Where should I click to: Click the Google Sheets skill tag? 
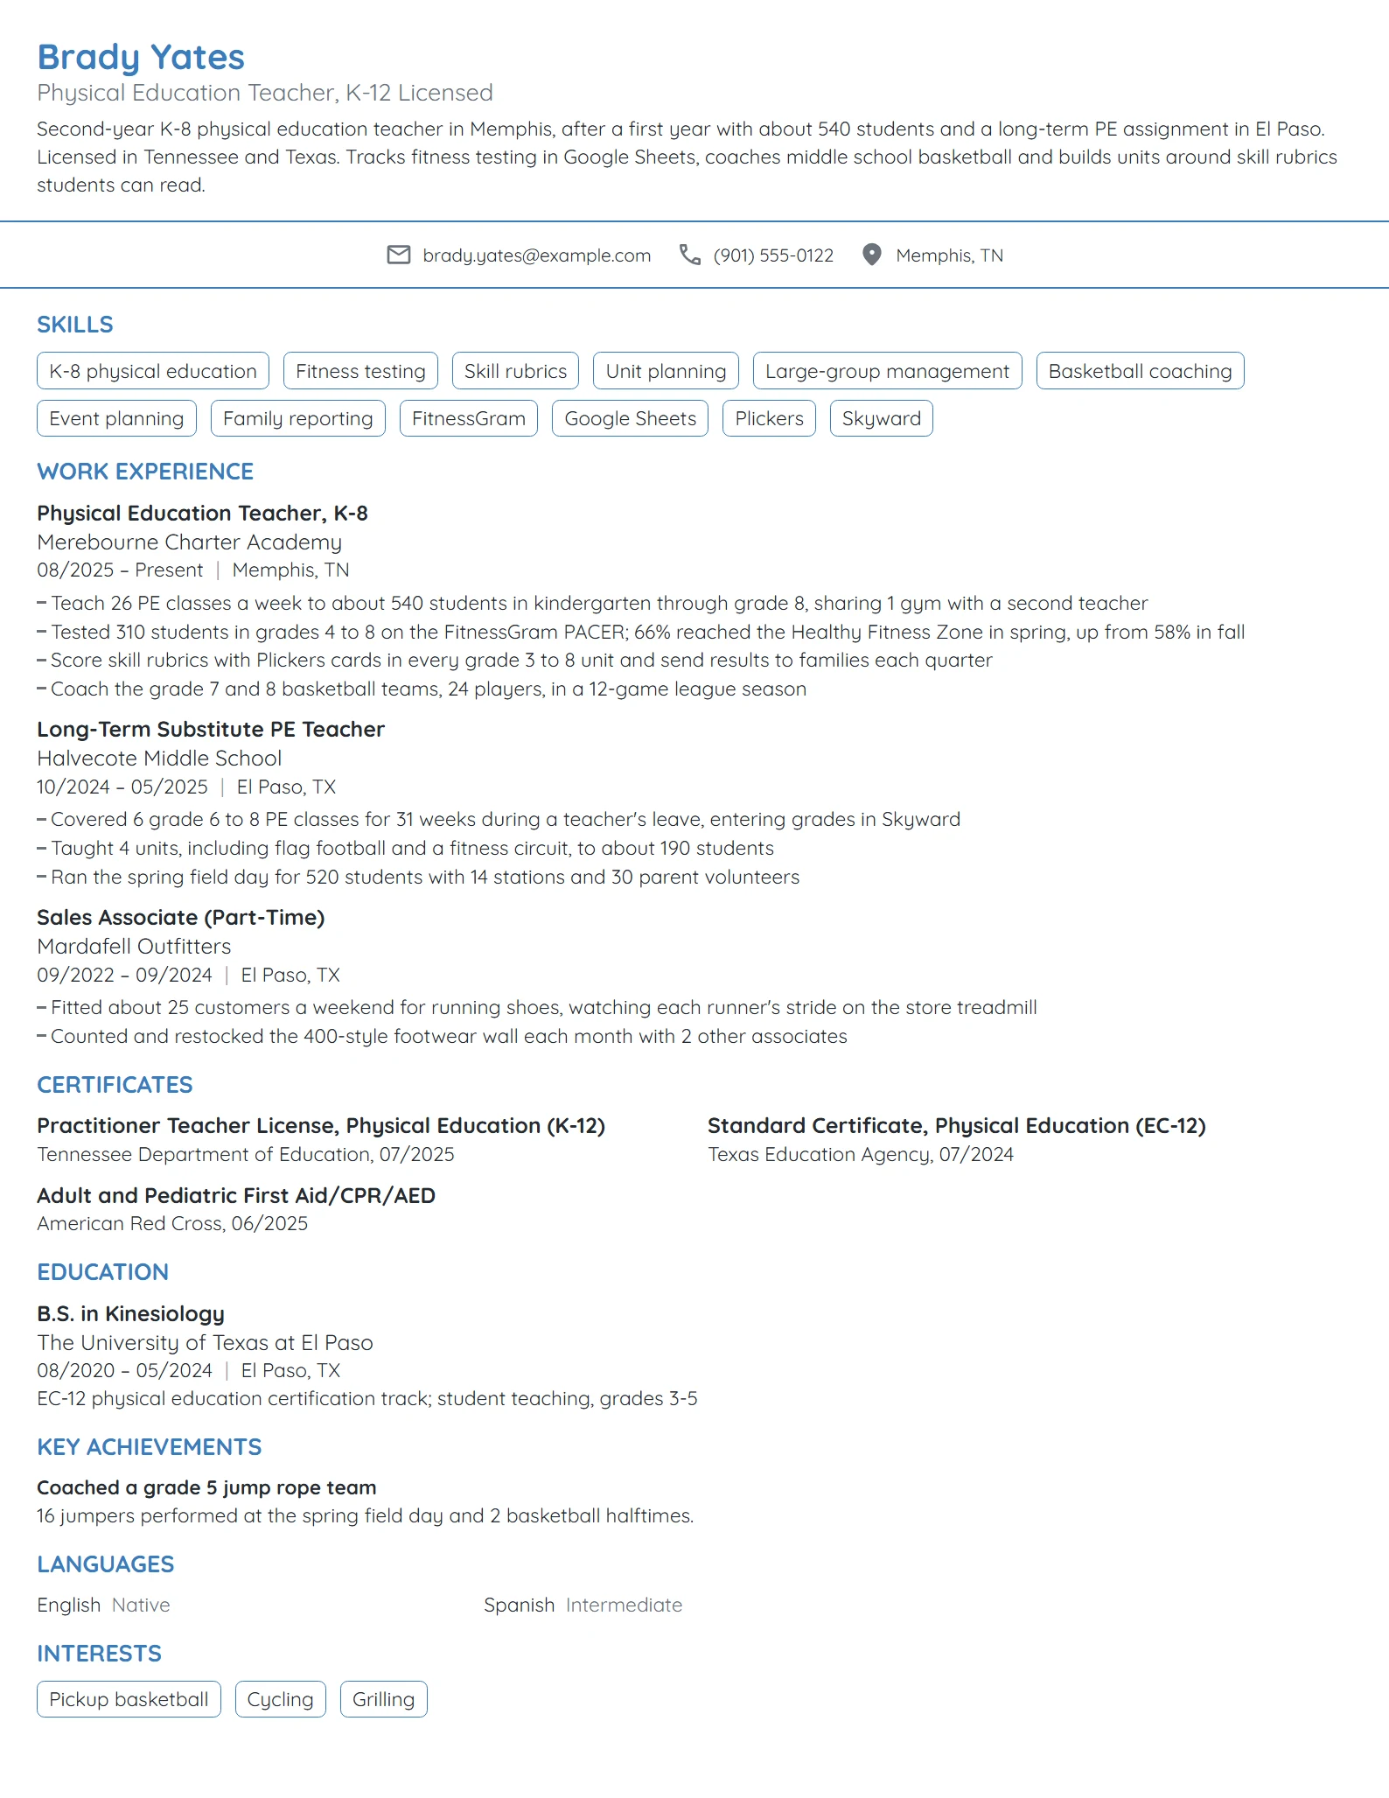[x=630, y=418]
